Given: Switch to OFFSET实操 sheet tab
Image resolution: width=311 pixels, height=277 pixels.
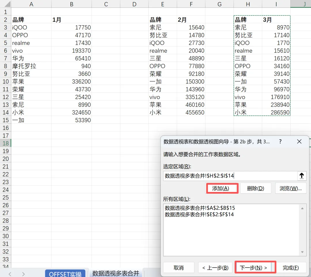Looking at the screenshot, I should [x=65, y=274].
